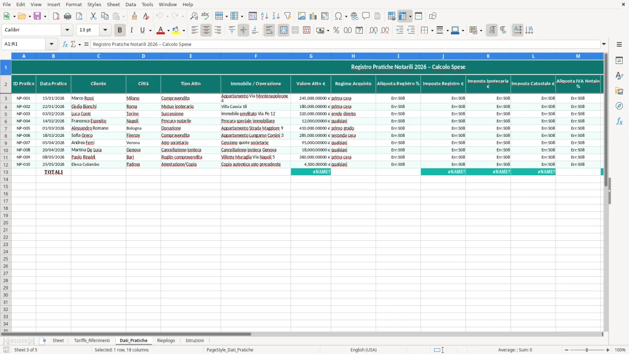Open sidebar Navigator compass icon

click(619, 106)
